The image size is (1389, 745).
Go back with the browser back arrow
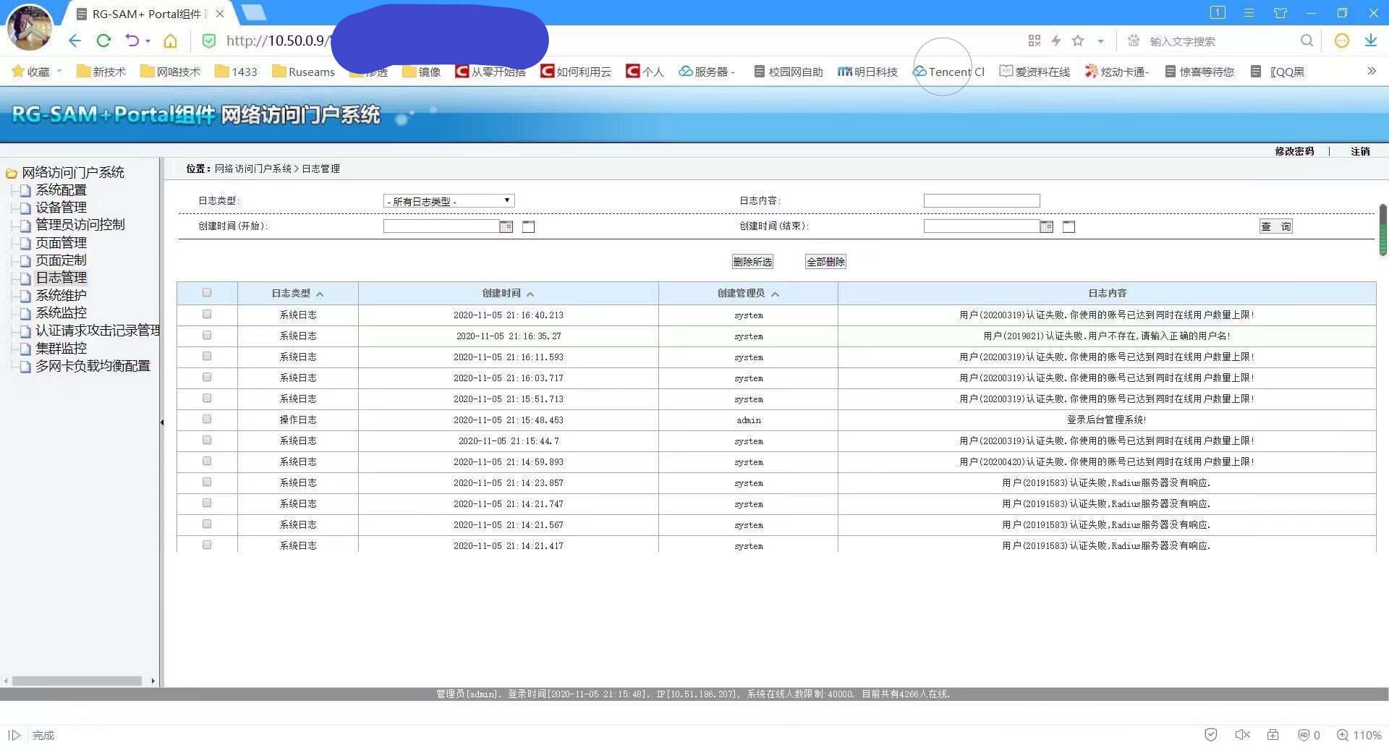[75, 41]
